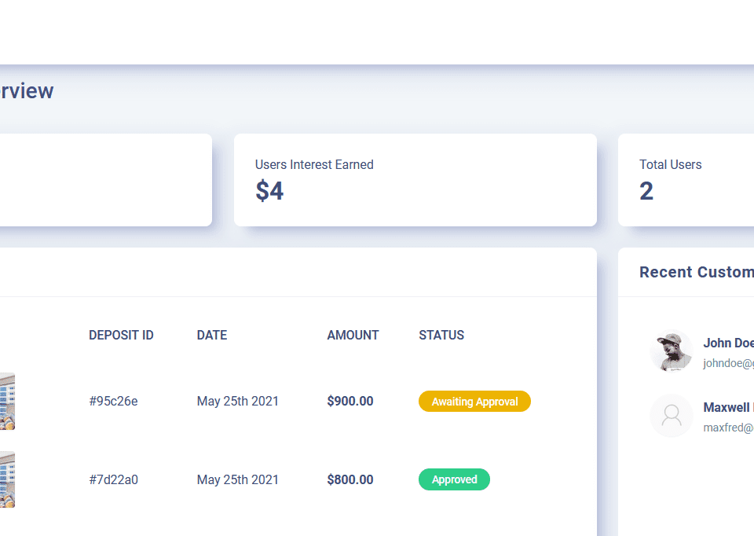
Task: Click the johndoe email address
Action: (x=728, y=364)
